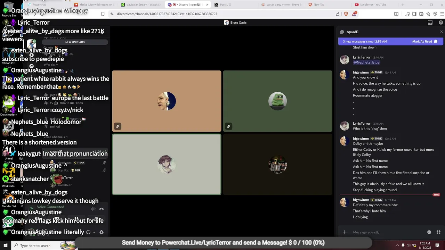Toggle the Brave sidebar panel icon

414,14
